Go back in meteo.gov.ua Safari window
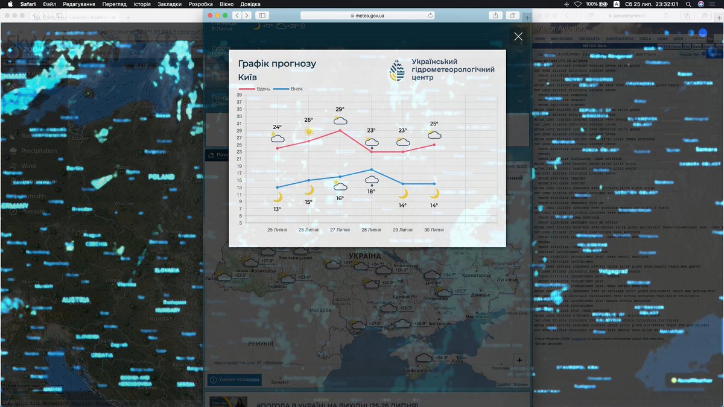Viewport: 724px width, 407px height. 237,15
